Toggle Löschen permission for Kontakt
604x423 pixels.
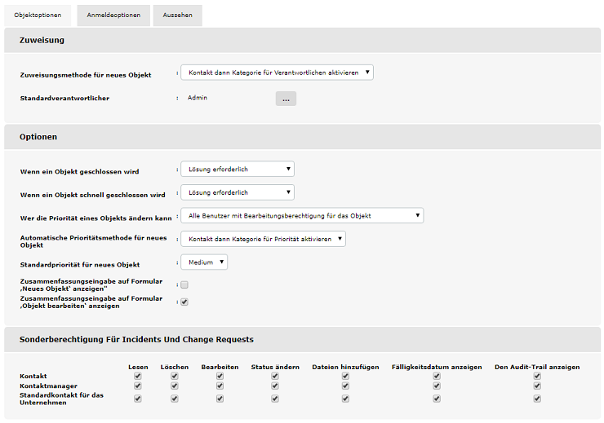click(x=175, y=376)
